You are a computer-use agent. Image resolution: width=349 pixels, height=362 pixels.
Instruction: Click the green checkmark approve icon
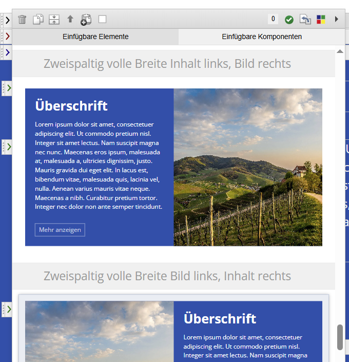(289, 20)
